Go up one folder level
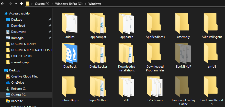 [21, 4]
